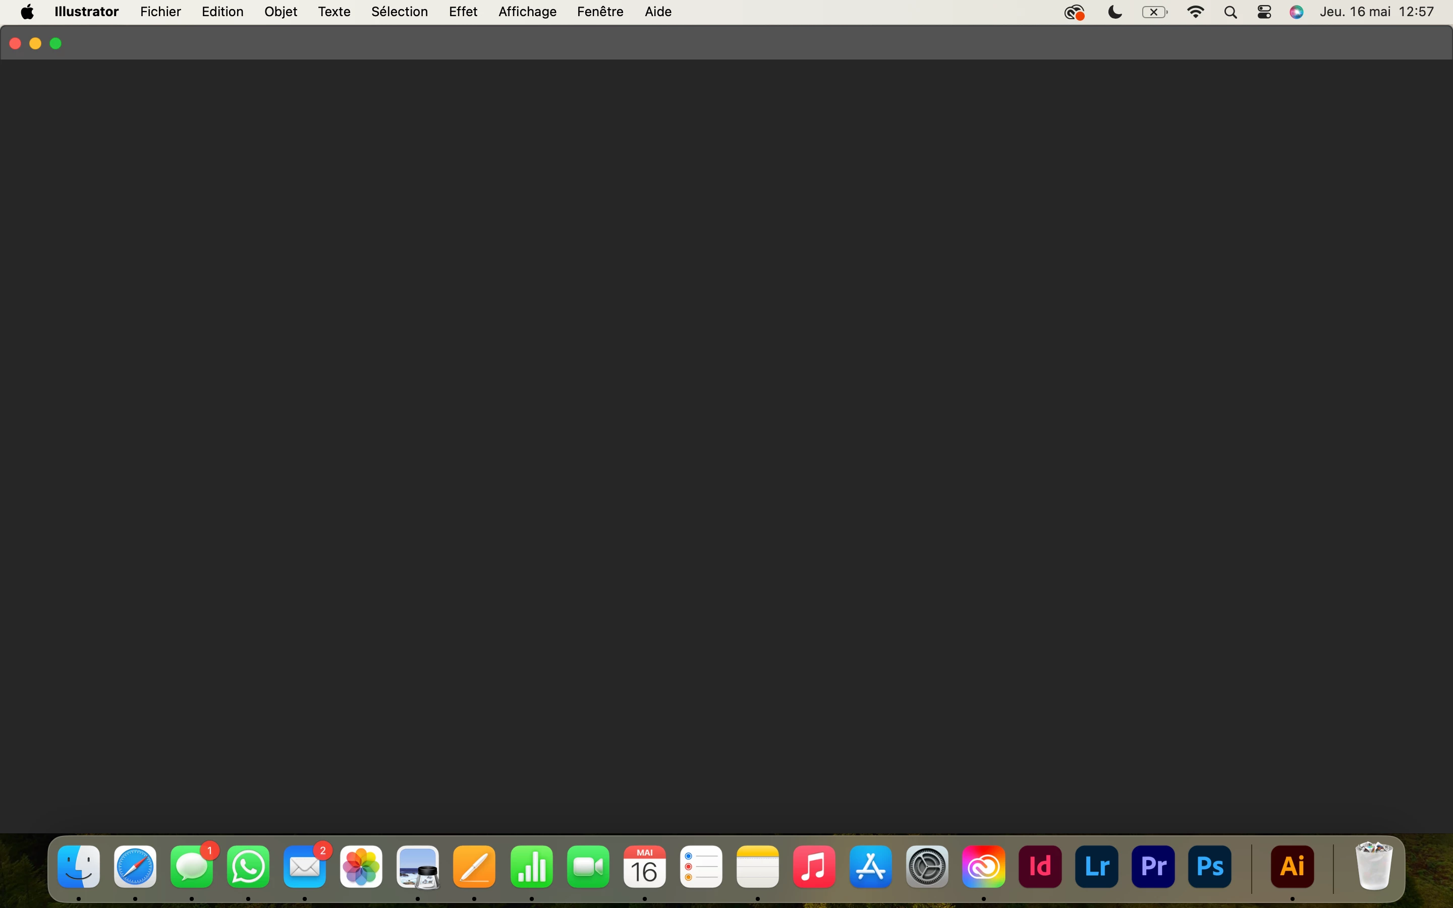Image resolution: width=1453 pixels, height=908 pixels.
Task: Click the date and time display
Action: coord(1377,12)
